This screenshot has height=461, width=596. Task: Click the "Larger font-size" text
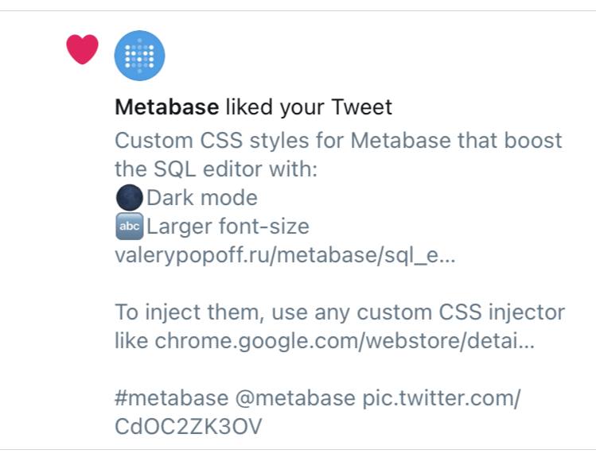point(228,227)
